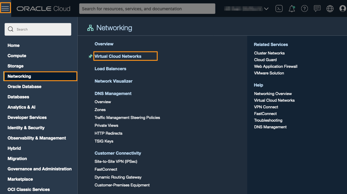The width and height of the screenshot is (347, 194).
Task: Unpin Virtual Cloud Networks with the pin icon
Action: coord(90,56)
